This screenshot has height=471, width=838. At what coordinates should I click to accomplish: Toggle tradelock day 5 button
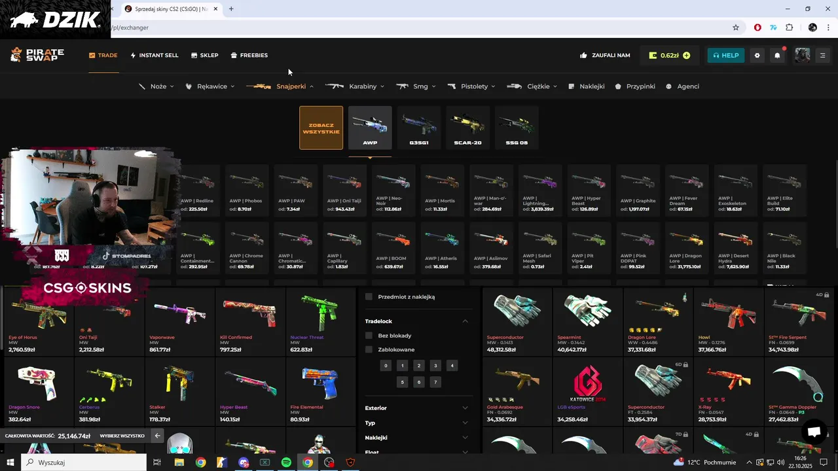tap(402, 382)
